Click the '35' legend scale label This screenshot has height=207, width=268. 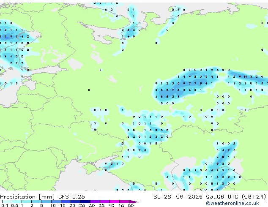coord(101,205)
